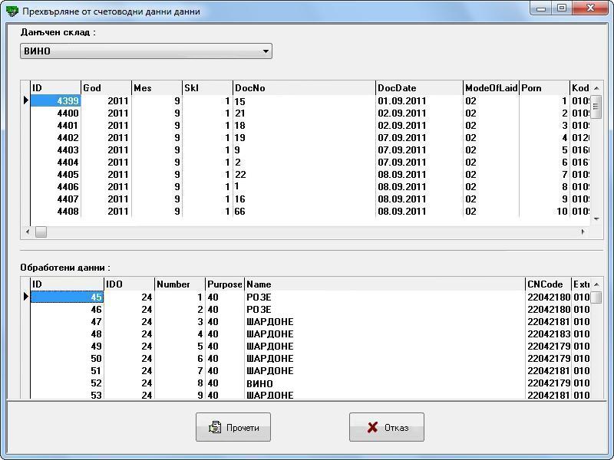Click the Kod column header in upper table
This screenshot has width=614, height=460.
580,88
